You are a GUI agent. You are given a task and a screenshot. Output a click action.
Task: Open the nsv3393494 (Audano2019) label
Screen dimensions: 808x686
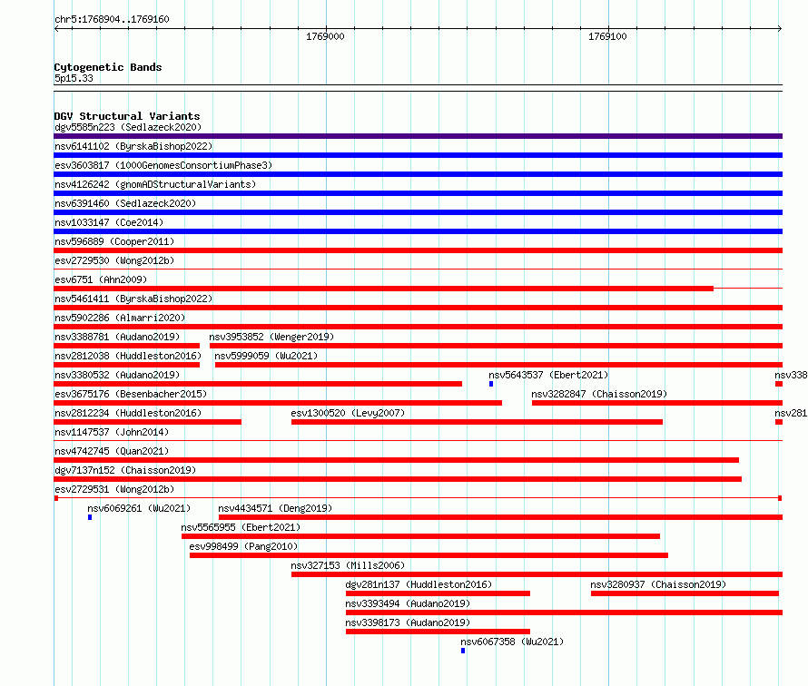(x=408, y=603)
